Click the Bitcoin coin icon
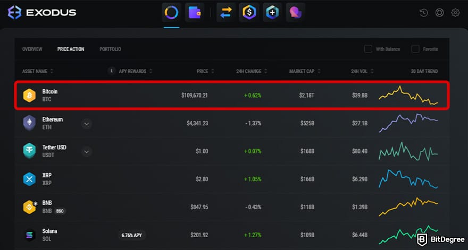 29,96
